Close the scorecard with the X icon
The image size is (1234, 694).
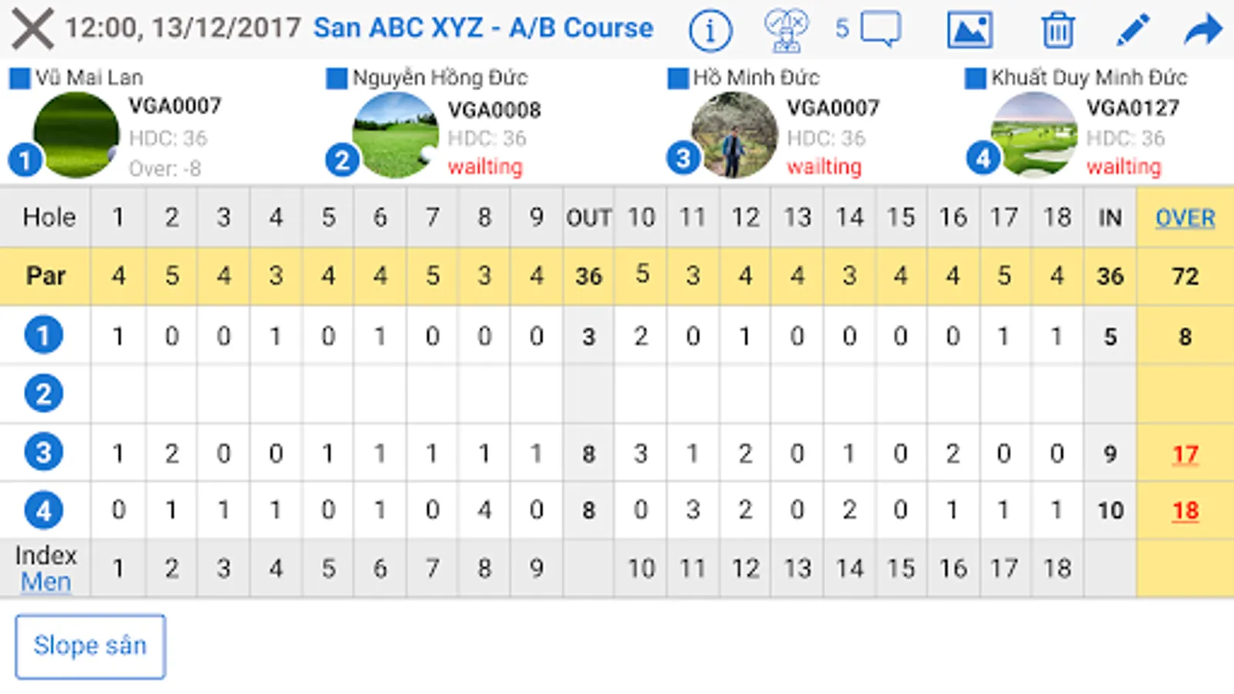(32, 29)
